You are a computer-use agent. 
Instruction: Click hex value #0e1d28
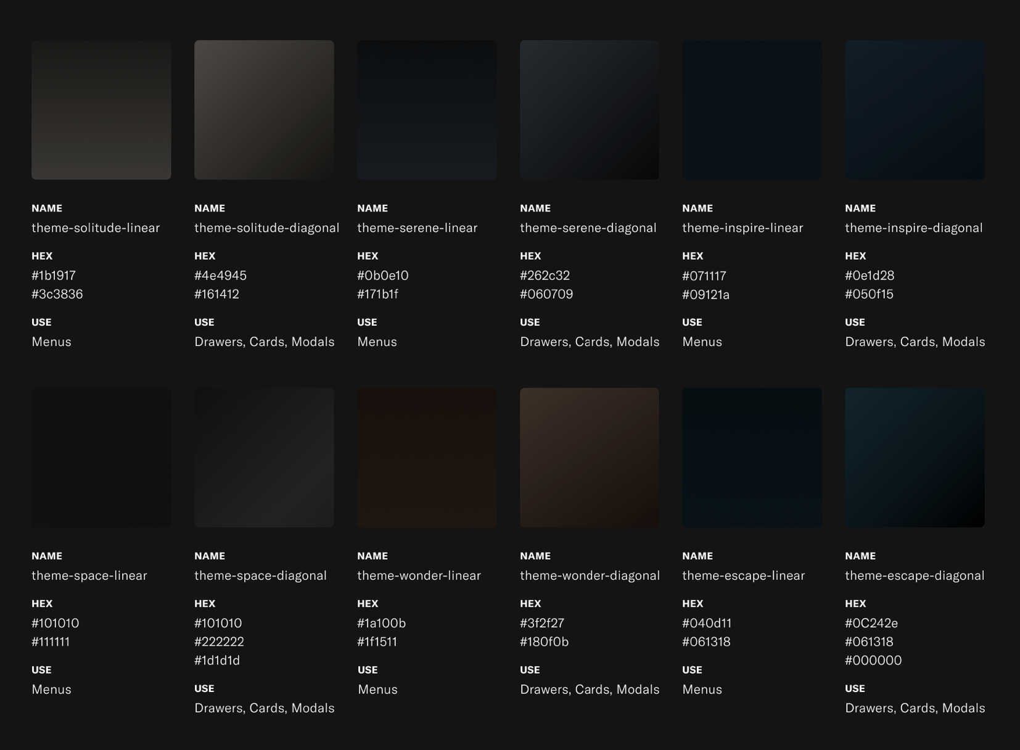(x=870, y=275)
